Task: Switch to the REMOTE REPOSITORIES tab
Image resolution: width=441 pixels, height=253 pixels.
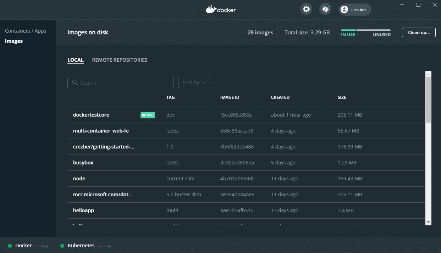Action: 120,60
